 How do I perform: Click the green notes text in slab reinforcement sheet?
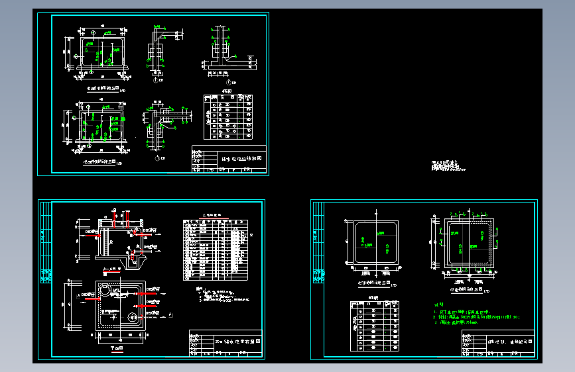476,314
